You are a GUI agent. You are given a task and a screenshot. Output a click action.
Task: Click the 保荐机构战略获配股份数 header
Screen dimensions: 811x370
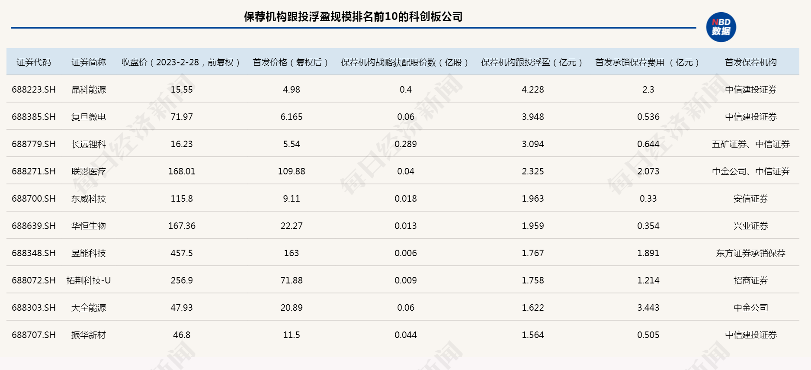point(405,62)
